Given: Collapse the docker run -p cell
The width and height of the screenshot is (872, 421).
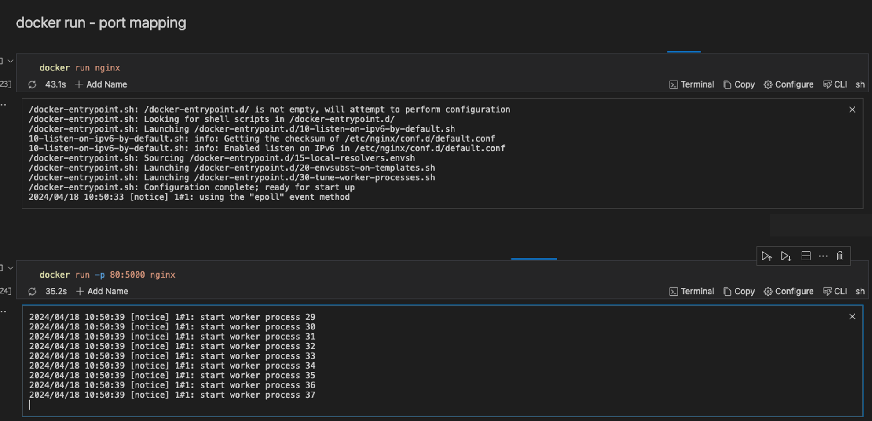Looking at the screenshot, I should 10,267.
